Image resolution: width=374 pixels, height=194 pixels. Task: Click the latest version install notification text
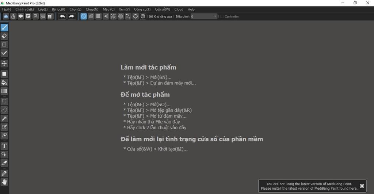click(309, 186)
